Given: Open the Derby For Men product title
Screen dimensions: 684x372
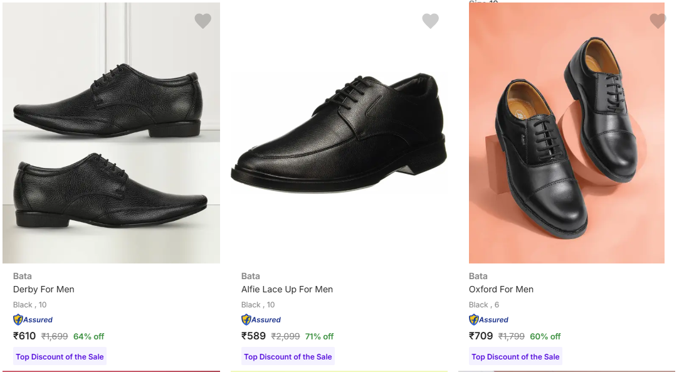Looking at the screenshot, I should pyautogui.click(x=44, y=289).
